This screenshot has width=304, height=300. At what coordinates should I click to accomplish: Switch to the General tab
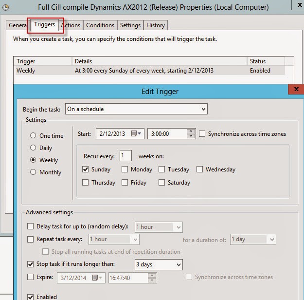click(18, 25)
